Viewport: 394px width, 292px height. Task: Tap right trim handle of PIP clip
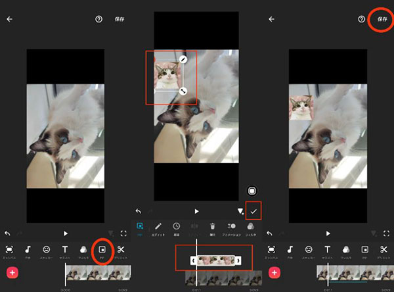238,260
